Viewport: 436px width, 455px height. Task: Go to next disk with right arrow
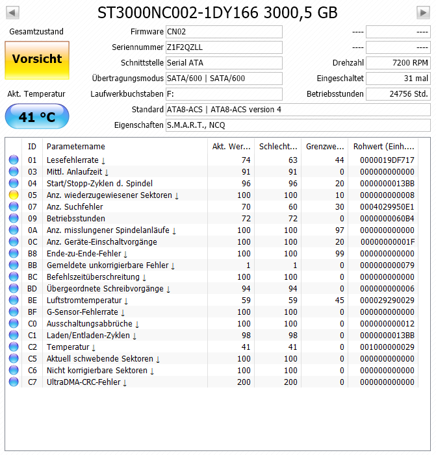pos(423,13)
